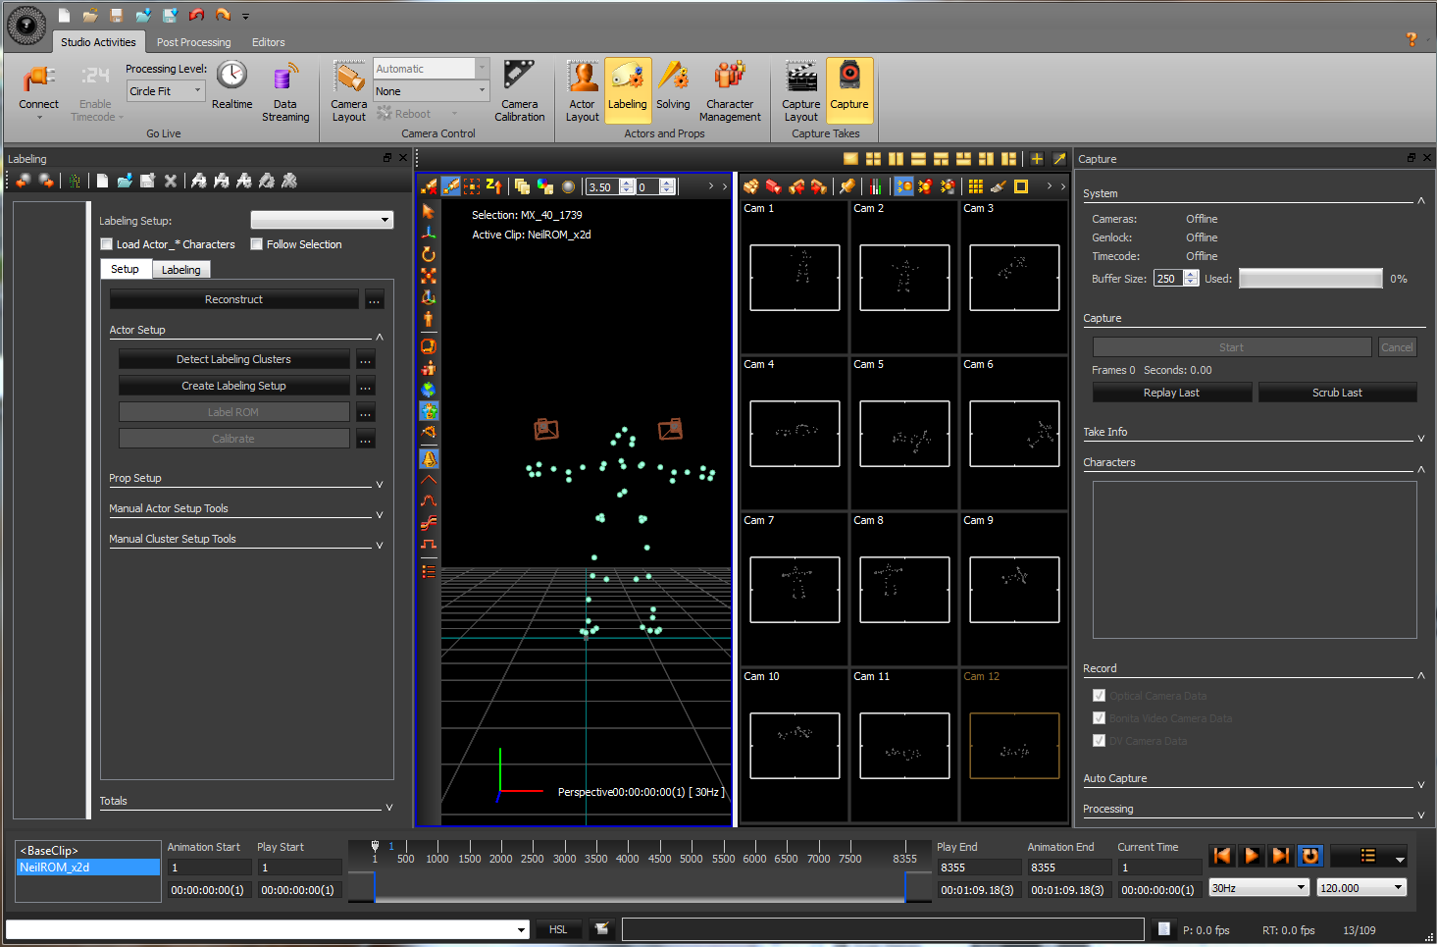The width and height of the screenshot is (1437, 947).
Task: Toggle the loop playback button
Action: (1309, 856)
